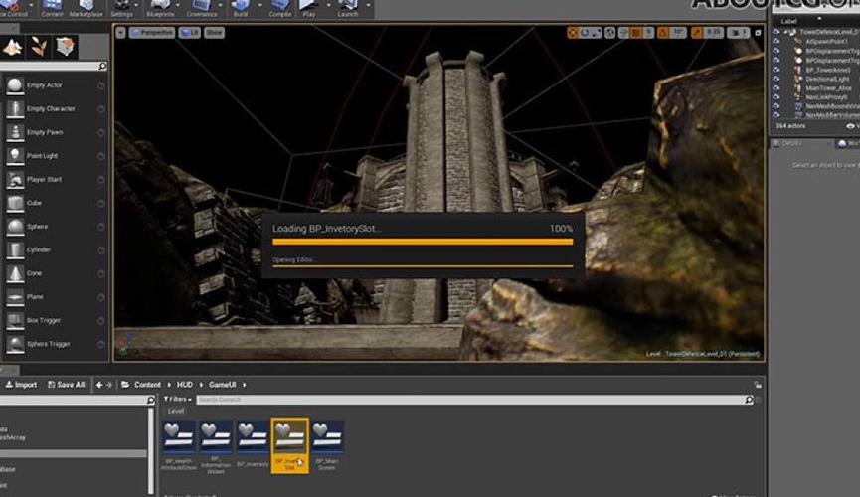Switch to Landscape mode icon

tap(12, 47)
